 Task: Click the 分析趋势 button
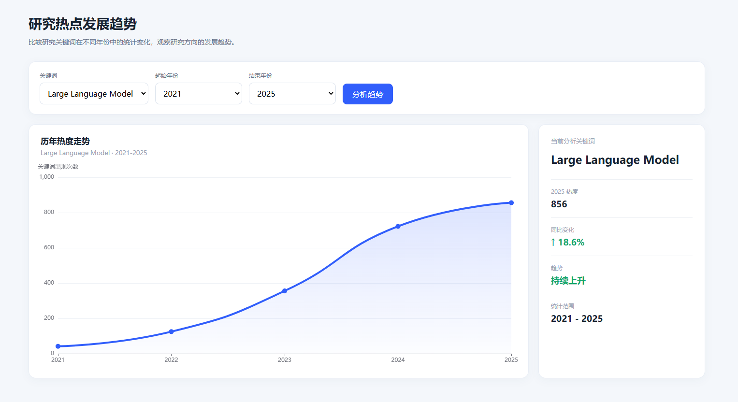click(x=367, y=94)
